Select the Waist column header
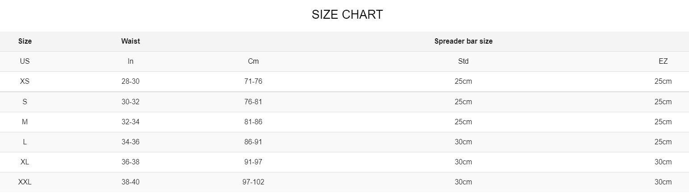Viewport: 689px width, 196px height. click(x=130, y=41)
